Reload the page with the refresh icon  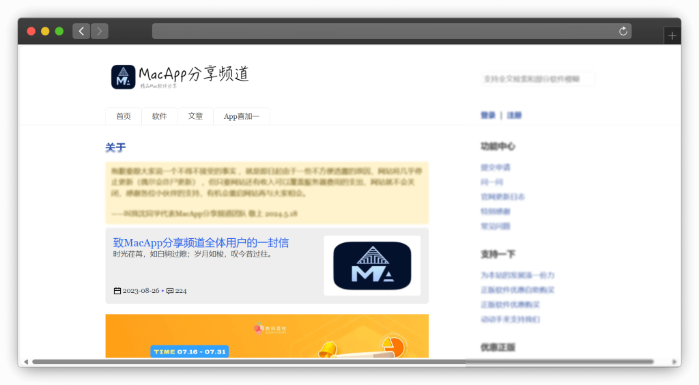click(623, 31)
